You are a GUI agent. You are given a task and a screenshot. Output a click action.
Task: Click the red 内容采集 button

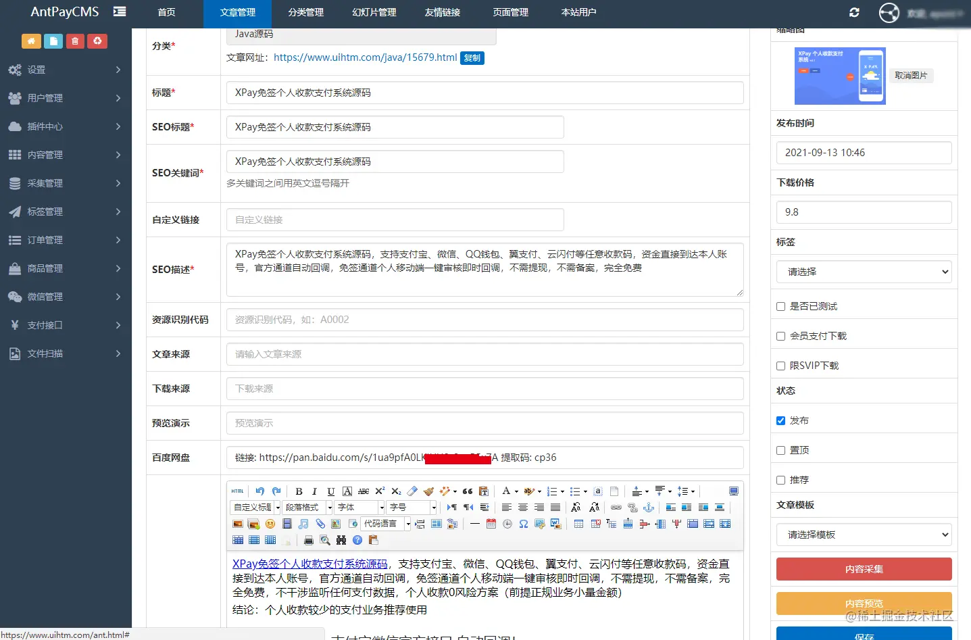[x=864, y=569]
